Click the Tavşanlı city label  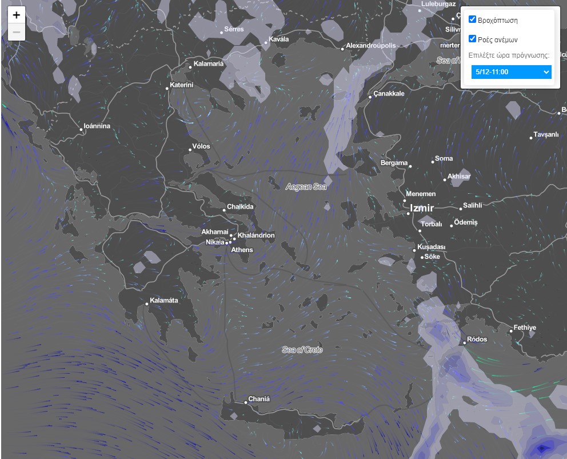[x=546, y=134]
